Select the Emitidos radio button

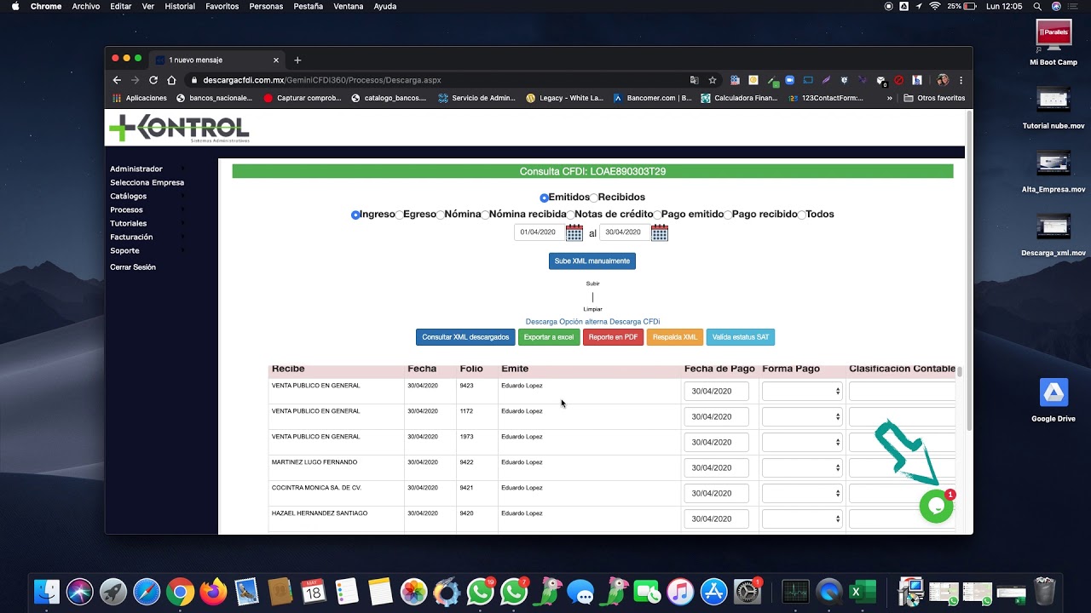click(544, 198)
